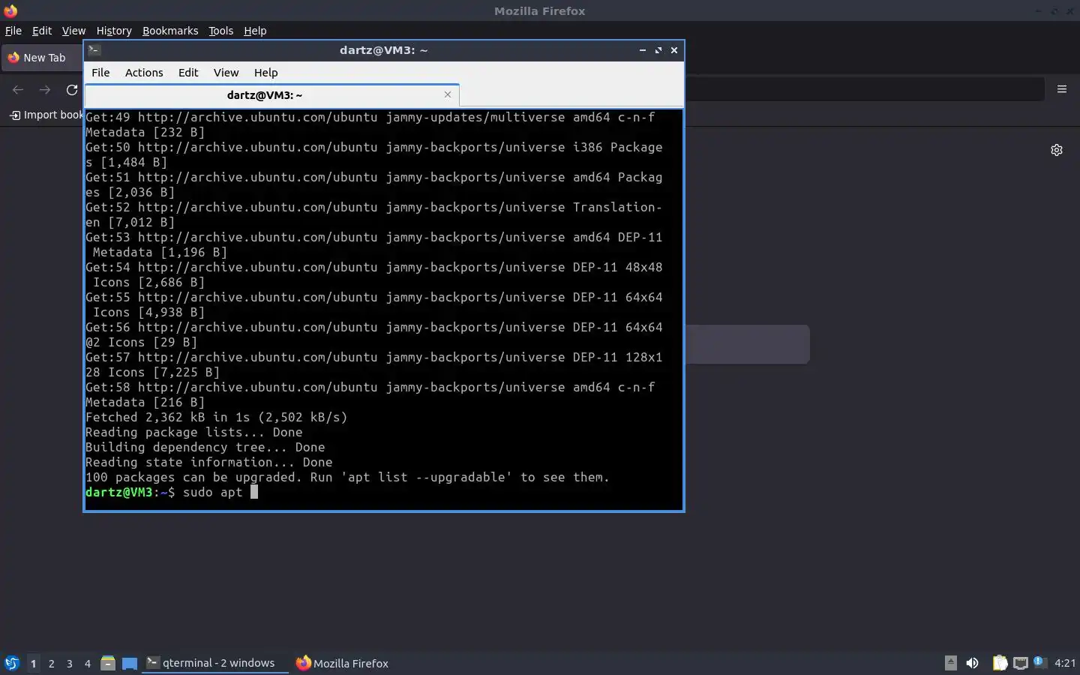Open the terminal's Help menu
The image size is (1080, 675).
[x=265, y=73]
